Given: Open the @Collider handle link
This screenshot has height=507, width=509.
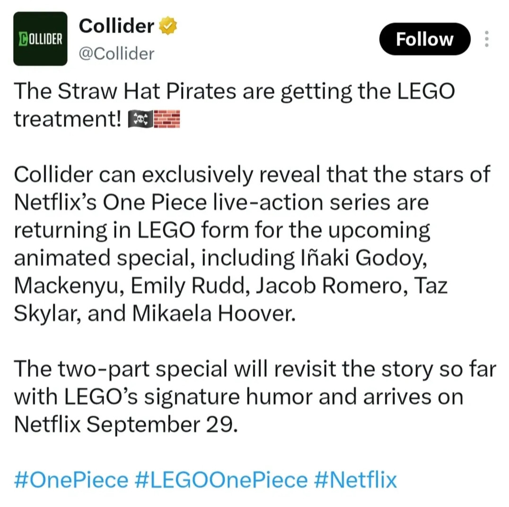Looking at the screenshot, I should coord(116,53).
